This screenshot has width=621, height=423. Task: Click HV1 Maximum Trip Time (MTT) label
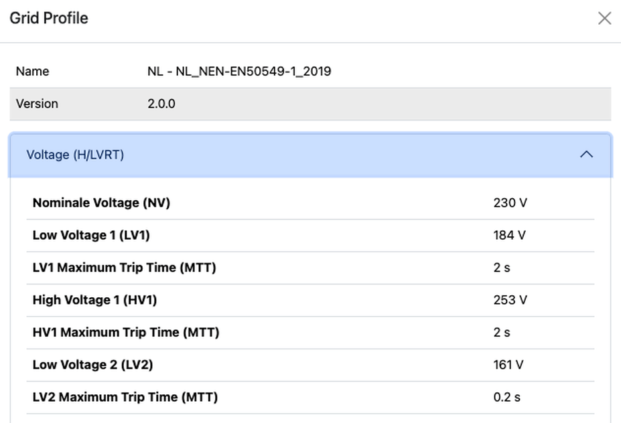[126, 333]
